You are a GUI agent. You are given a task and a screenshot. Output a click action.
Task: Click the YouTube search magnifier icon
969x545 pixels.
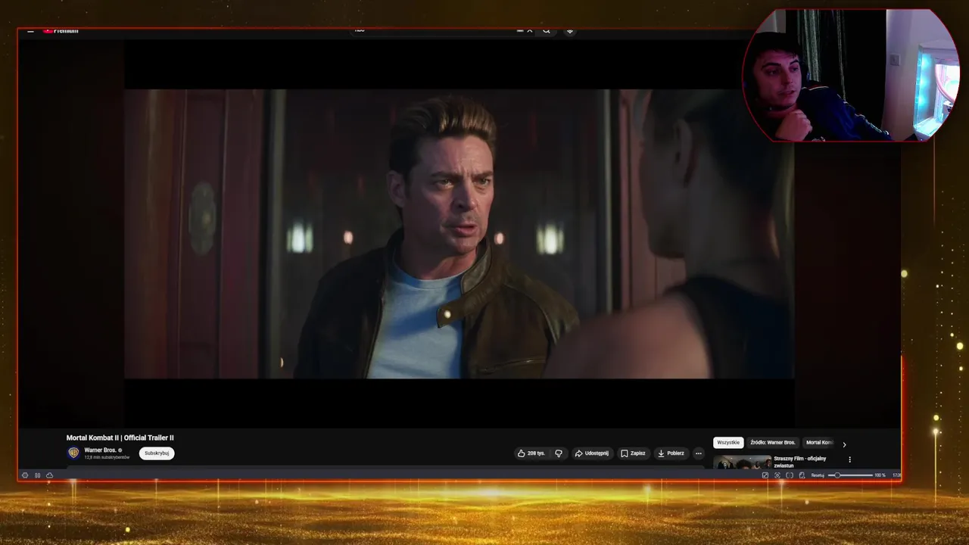coord(547,31)
